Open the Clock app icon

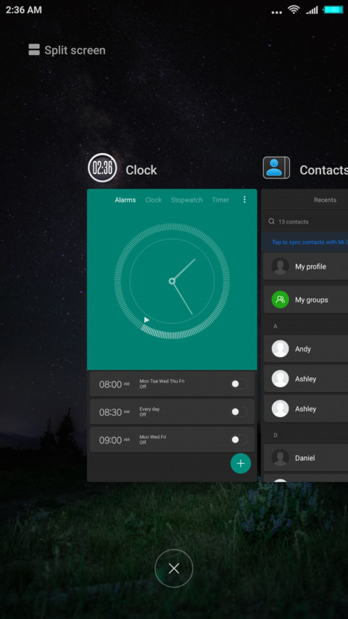(x=102, y=168)
